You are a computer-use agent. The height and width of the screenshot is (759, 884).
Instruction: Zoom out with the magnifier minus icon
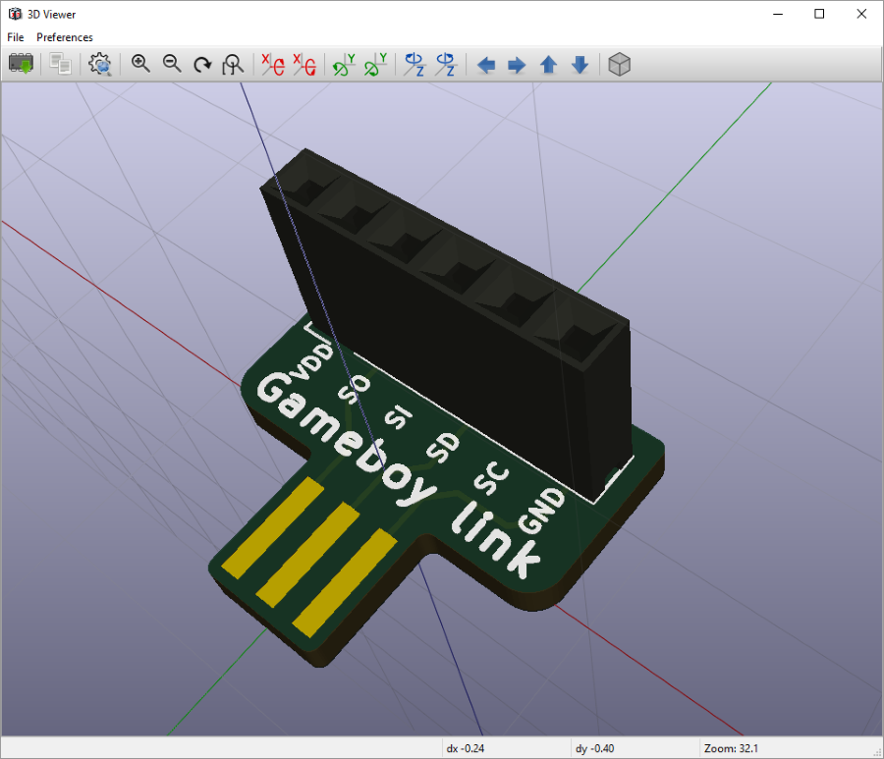[172, 64]
